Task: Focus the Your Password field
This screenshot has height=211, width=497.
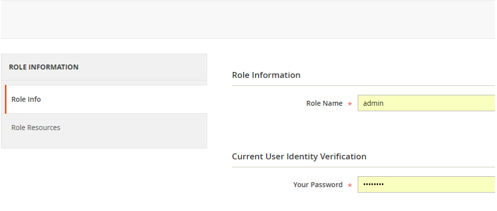Action: pos(426,185)
